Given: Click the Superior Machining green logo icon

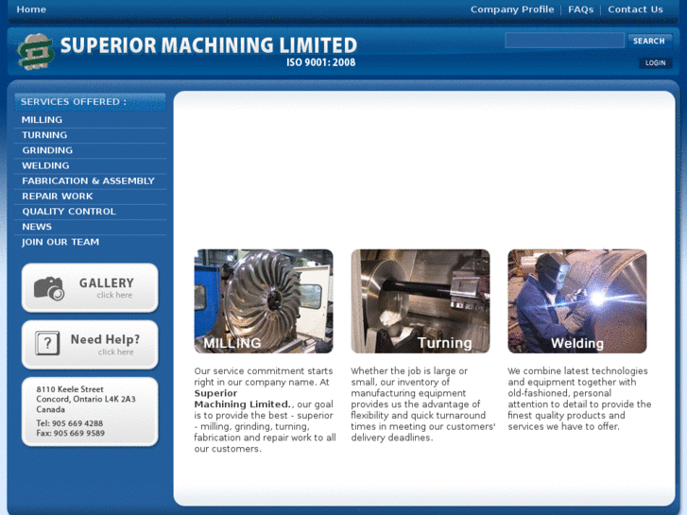Looking at the screenshot, I should [x=36, y=52].
